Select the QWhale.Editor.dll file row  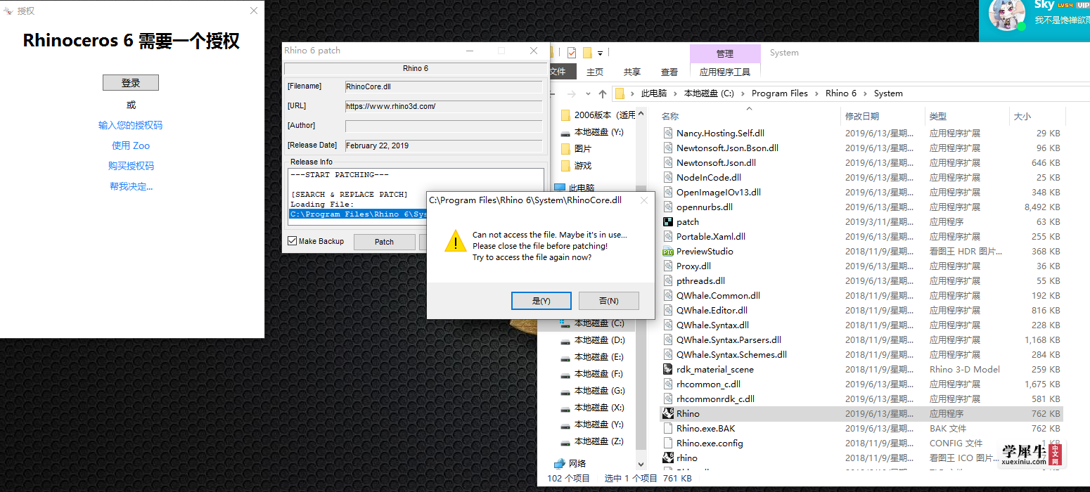point(861,310)
